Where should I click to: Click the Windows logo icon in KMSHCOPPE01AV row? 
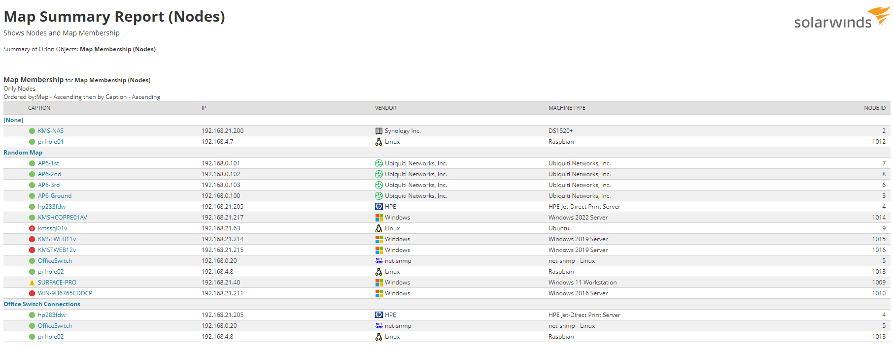click(379, 218)
